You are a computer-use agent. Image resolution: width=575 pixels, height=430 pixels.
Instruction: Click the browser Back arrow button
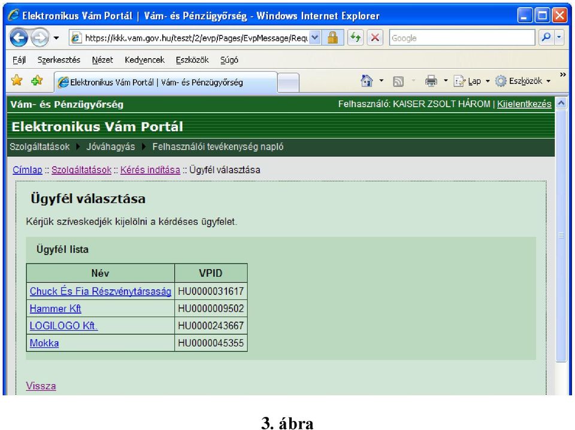19,37
